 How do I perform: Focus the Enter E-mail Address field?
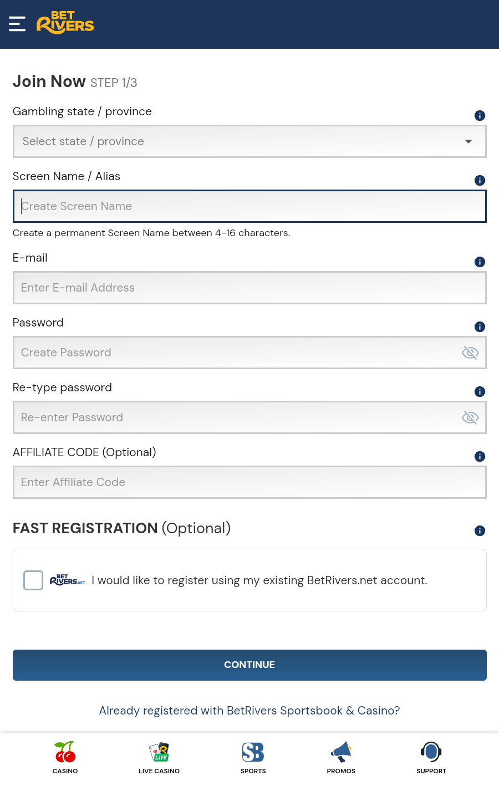coord(249,288)
